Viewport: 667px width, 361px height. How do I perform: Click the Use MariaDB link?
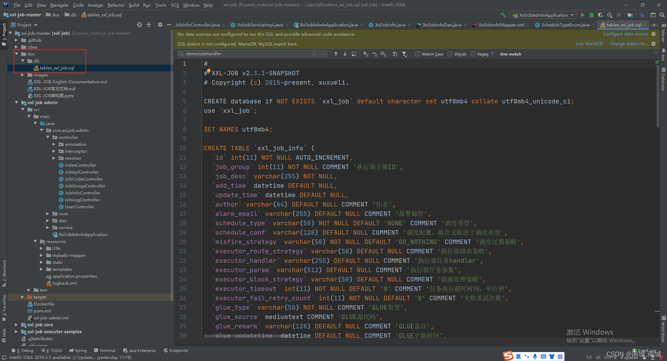coord(589,44)
